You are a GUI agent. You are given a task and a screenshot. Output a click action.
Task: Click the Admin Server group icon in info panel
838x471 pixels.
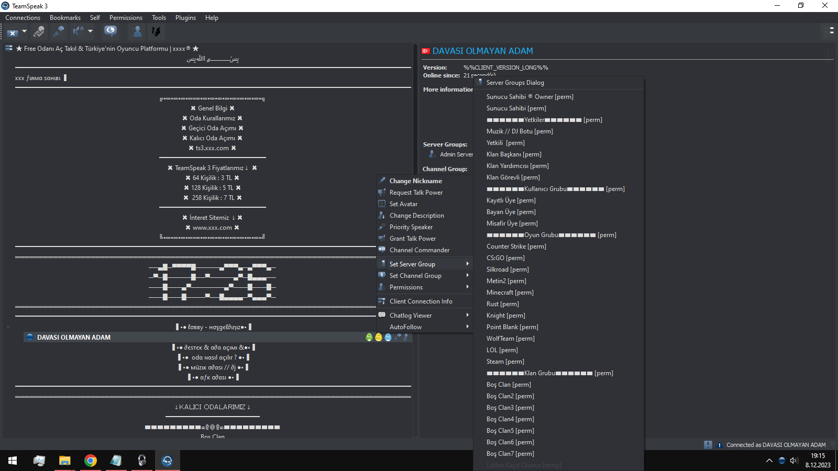click(432, 154)
